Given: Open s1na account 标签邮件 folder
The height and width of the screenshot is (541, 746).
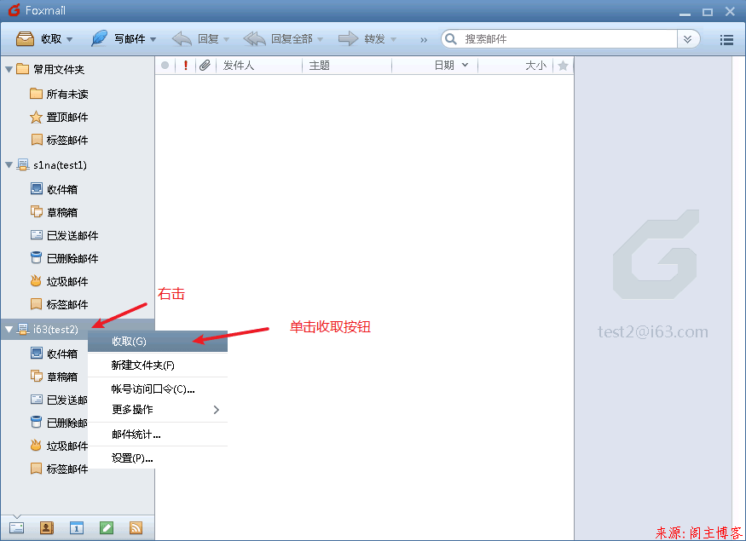Looking at the screenshot, I should coord(59,304).
